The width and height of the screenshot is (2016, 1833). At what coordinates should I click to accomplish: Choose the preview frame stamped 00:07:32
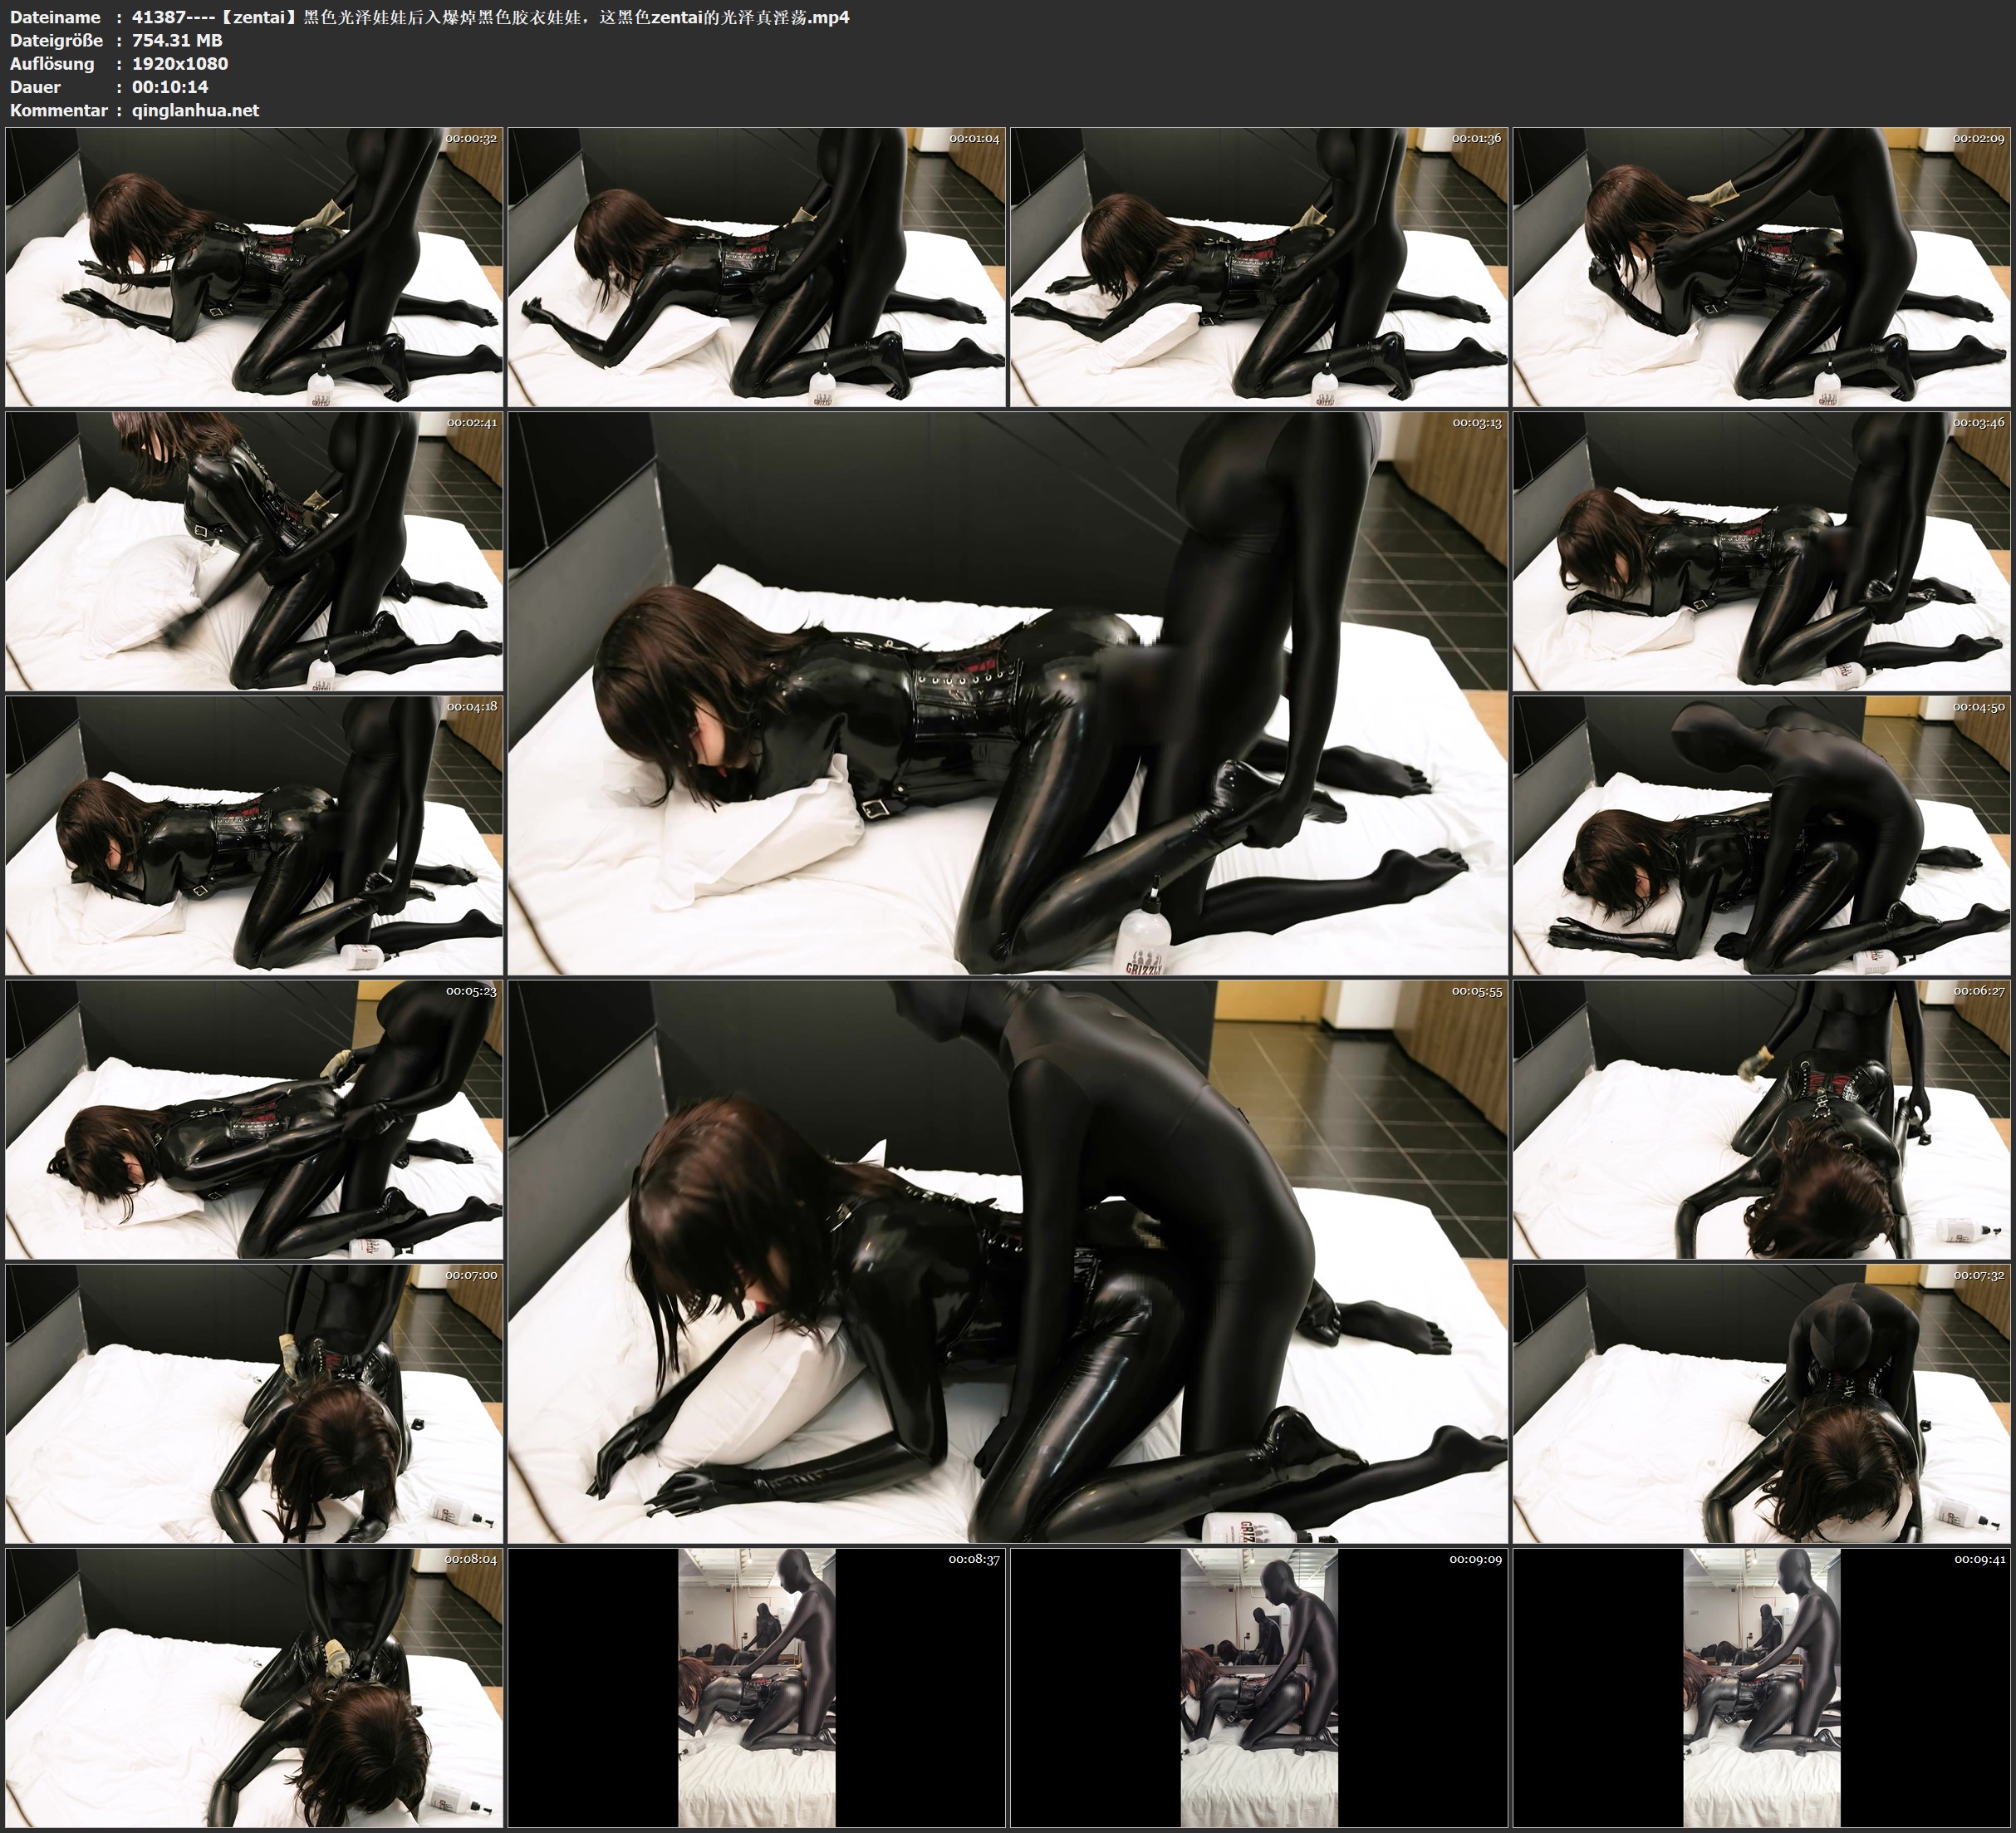tap(1762, 1403)
